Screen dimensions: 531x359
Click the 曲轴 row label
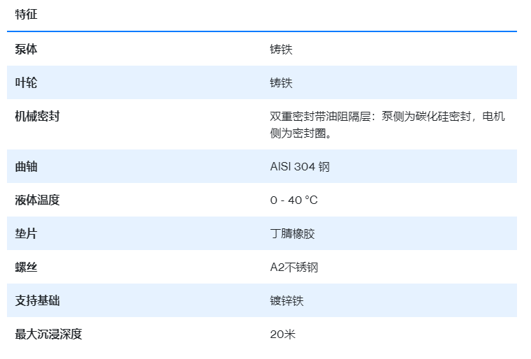click(x=27, y=167)
